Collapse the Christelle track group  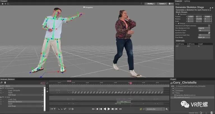(x=5, y=88)
